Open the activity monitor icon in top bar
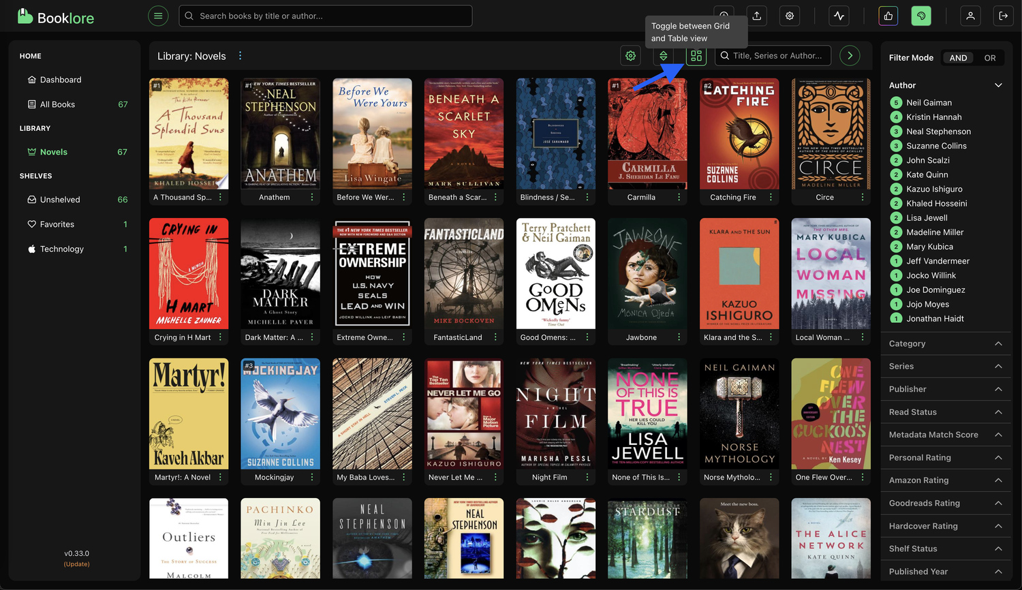Screen dimensions: 1022x590 (838, 15)
